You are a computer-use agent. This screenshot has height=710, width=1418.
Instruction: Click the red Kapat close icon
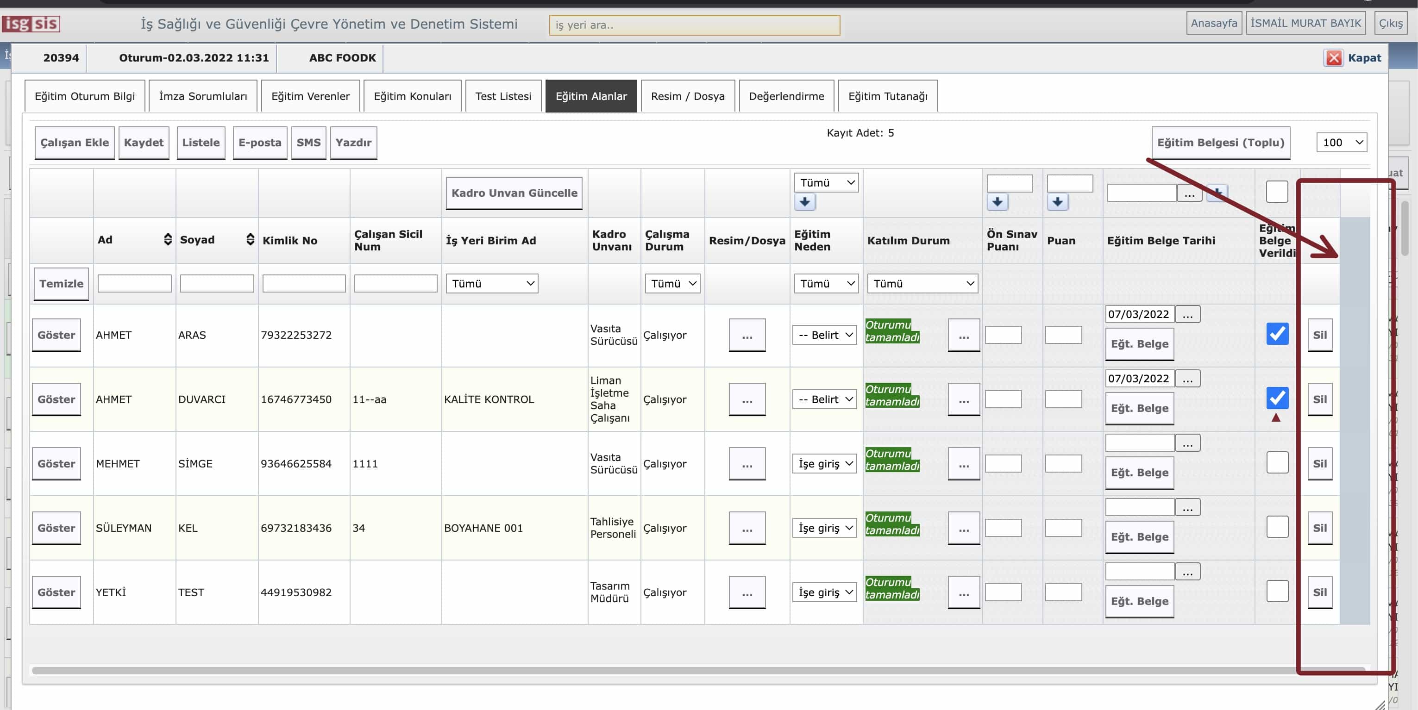[1333, 58]
